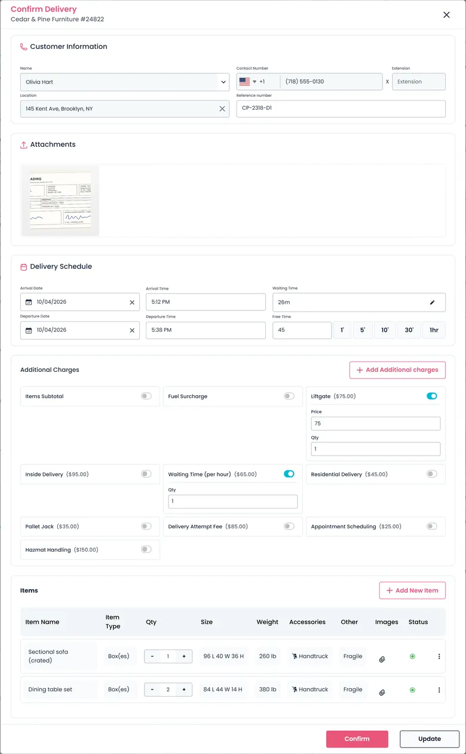Open Sectional sofa row more options menu

pos(439,657)
